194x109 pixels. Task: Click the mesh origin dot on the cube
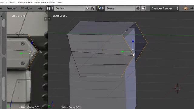(x=102, y=50)
